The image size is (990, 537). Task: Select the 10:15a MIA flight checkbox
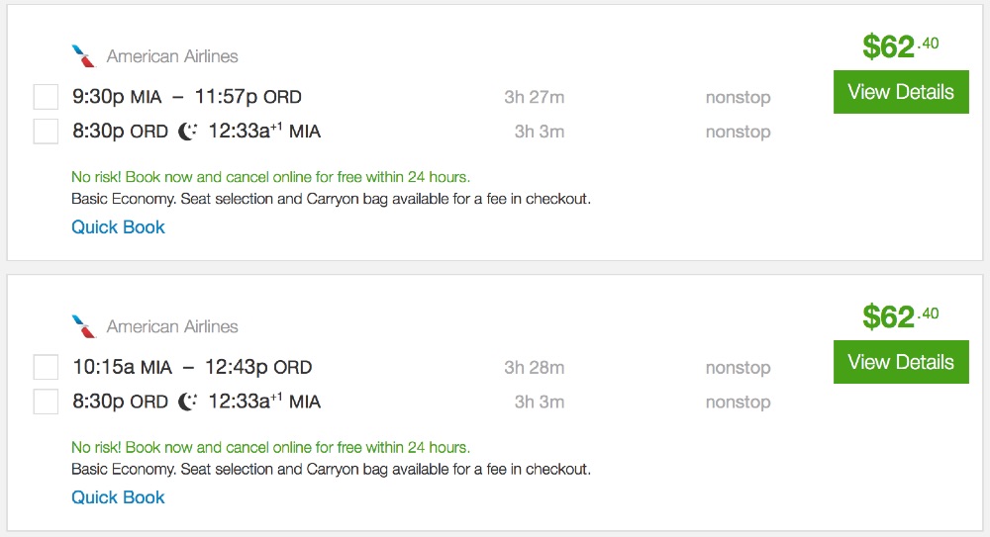tap(46, 367)
